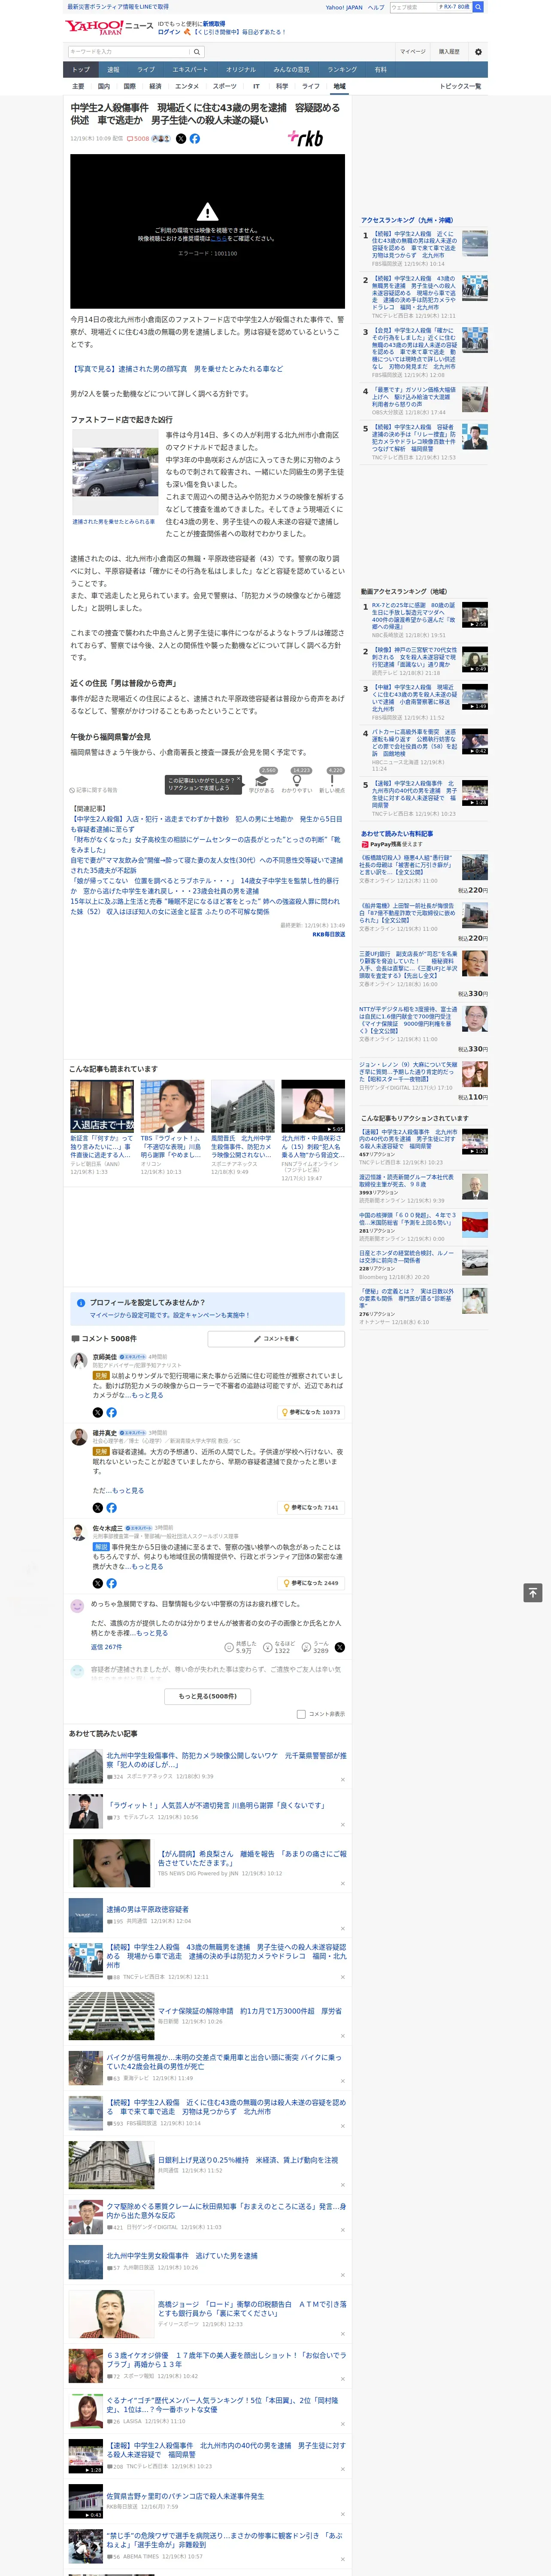Open 逮捕の男は平原政徳容疑者 recommended article
The height and width of the screenshot is (2576, 551).
click(147, 1909)
